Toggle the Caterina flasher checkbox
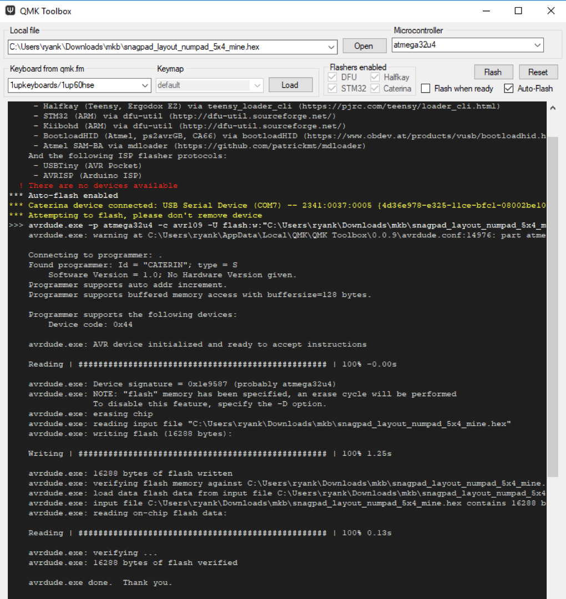 coord(375,89)
